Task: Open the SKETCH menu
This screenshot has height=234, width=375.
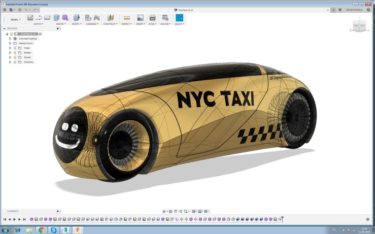Action: 38,24
